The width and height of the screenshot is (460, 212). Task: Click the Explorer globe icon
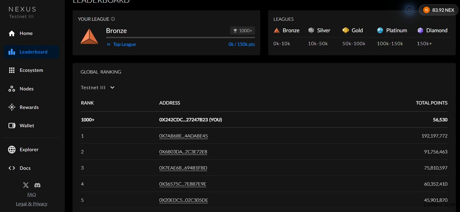(12, 150)
